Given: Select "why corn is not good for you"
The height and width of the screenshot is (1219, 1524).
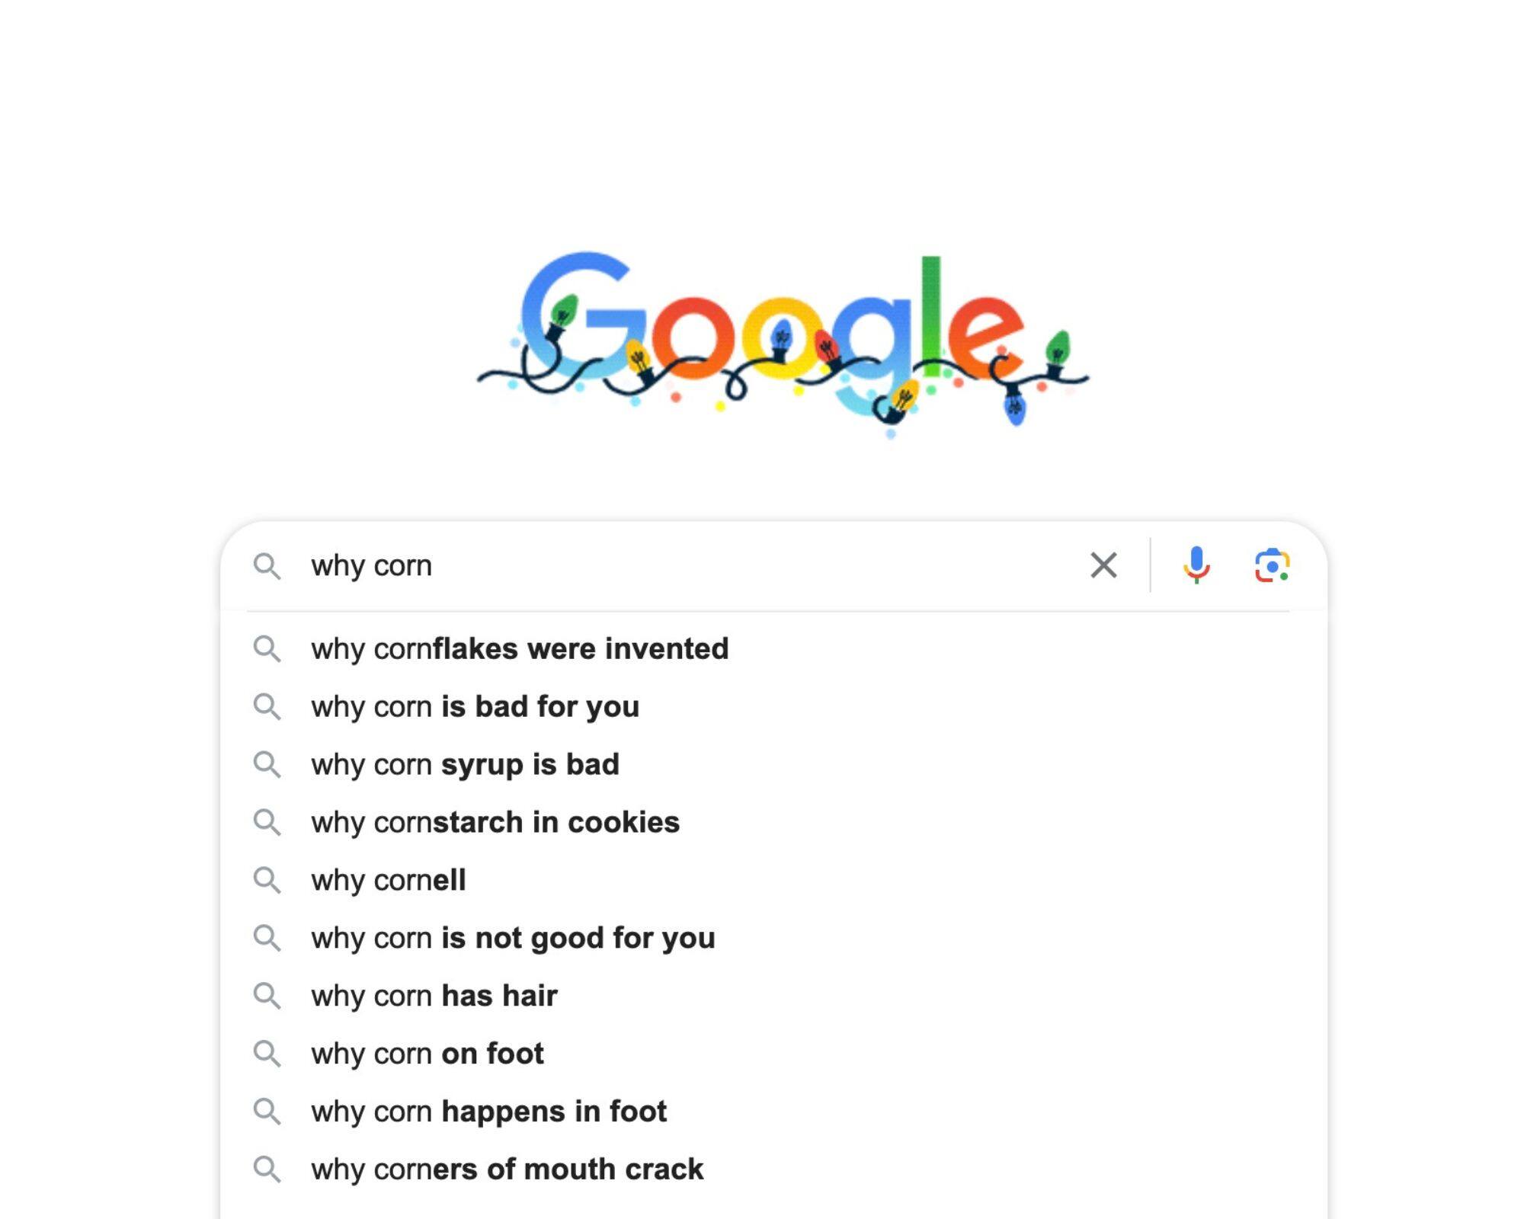Looking at the screenshot, I should click(x=513, y=939).
